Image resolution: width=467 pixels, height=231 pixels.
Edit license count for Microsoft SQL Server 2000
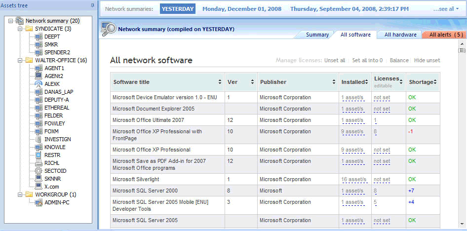click(x=375, y=191)
